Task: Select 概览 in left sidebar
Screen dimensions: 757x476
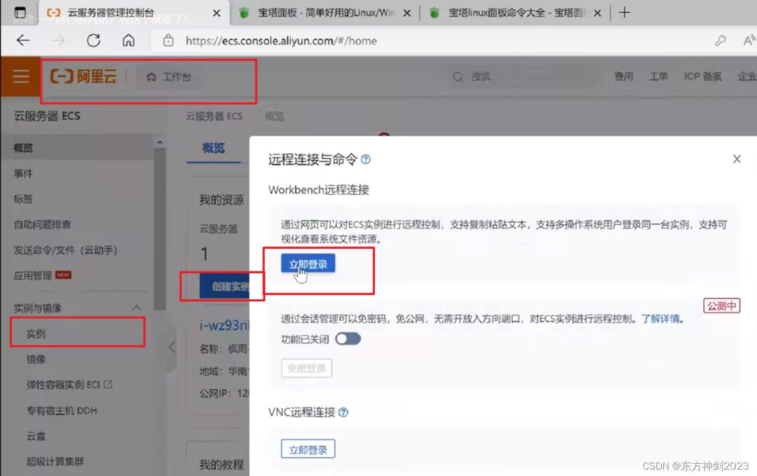Action: click(77, 148)
